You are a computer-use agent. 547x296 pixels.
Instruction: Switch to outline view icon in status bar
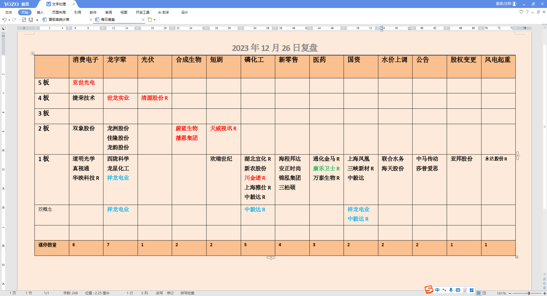tap(484, 293)
